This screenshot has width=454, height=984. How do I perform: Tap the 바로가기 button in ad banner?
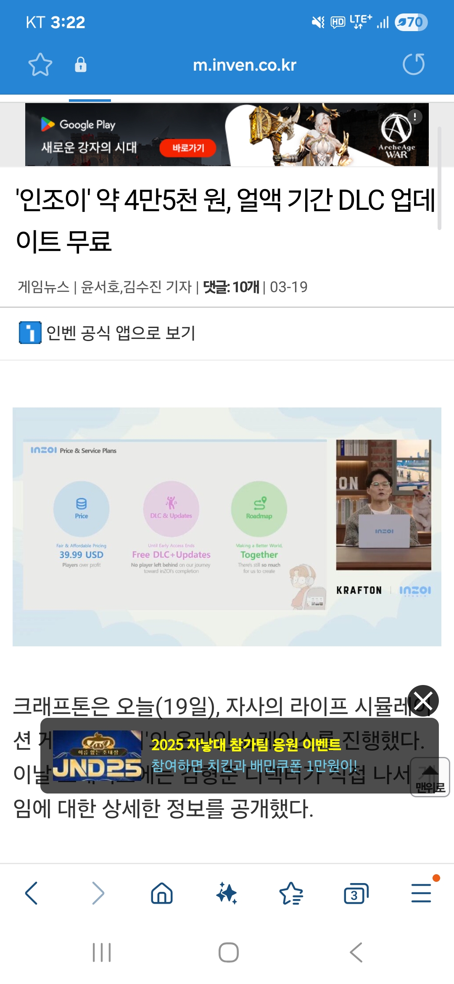188,148
